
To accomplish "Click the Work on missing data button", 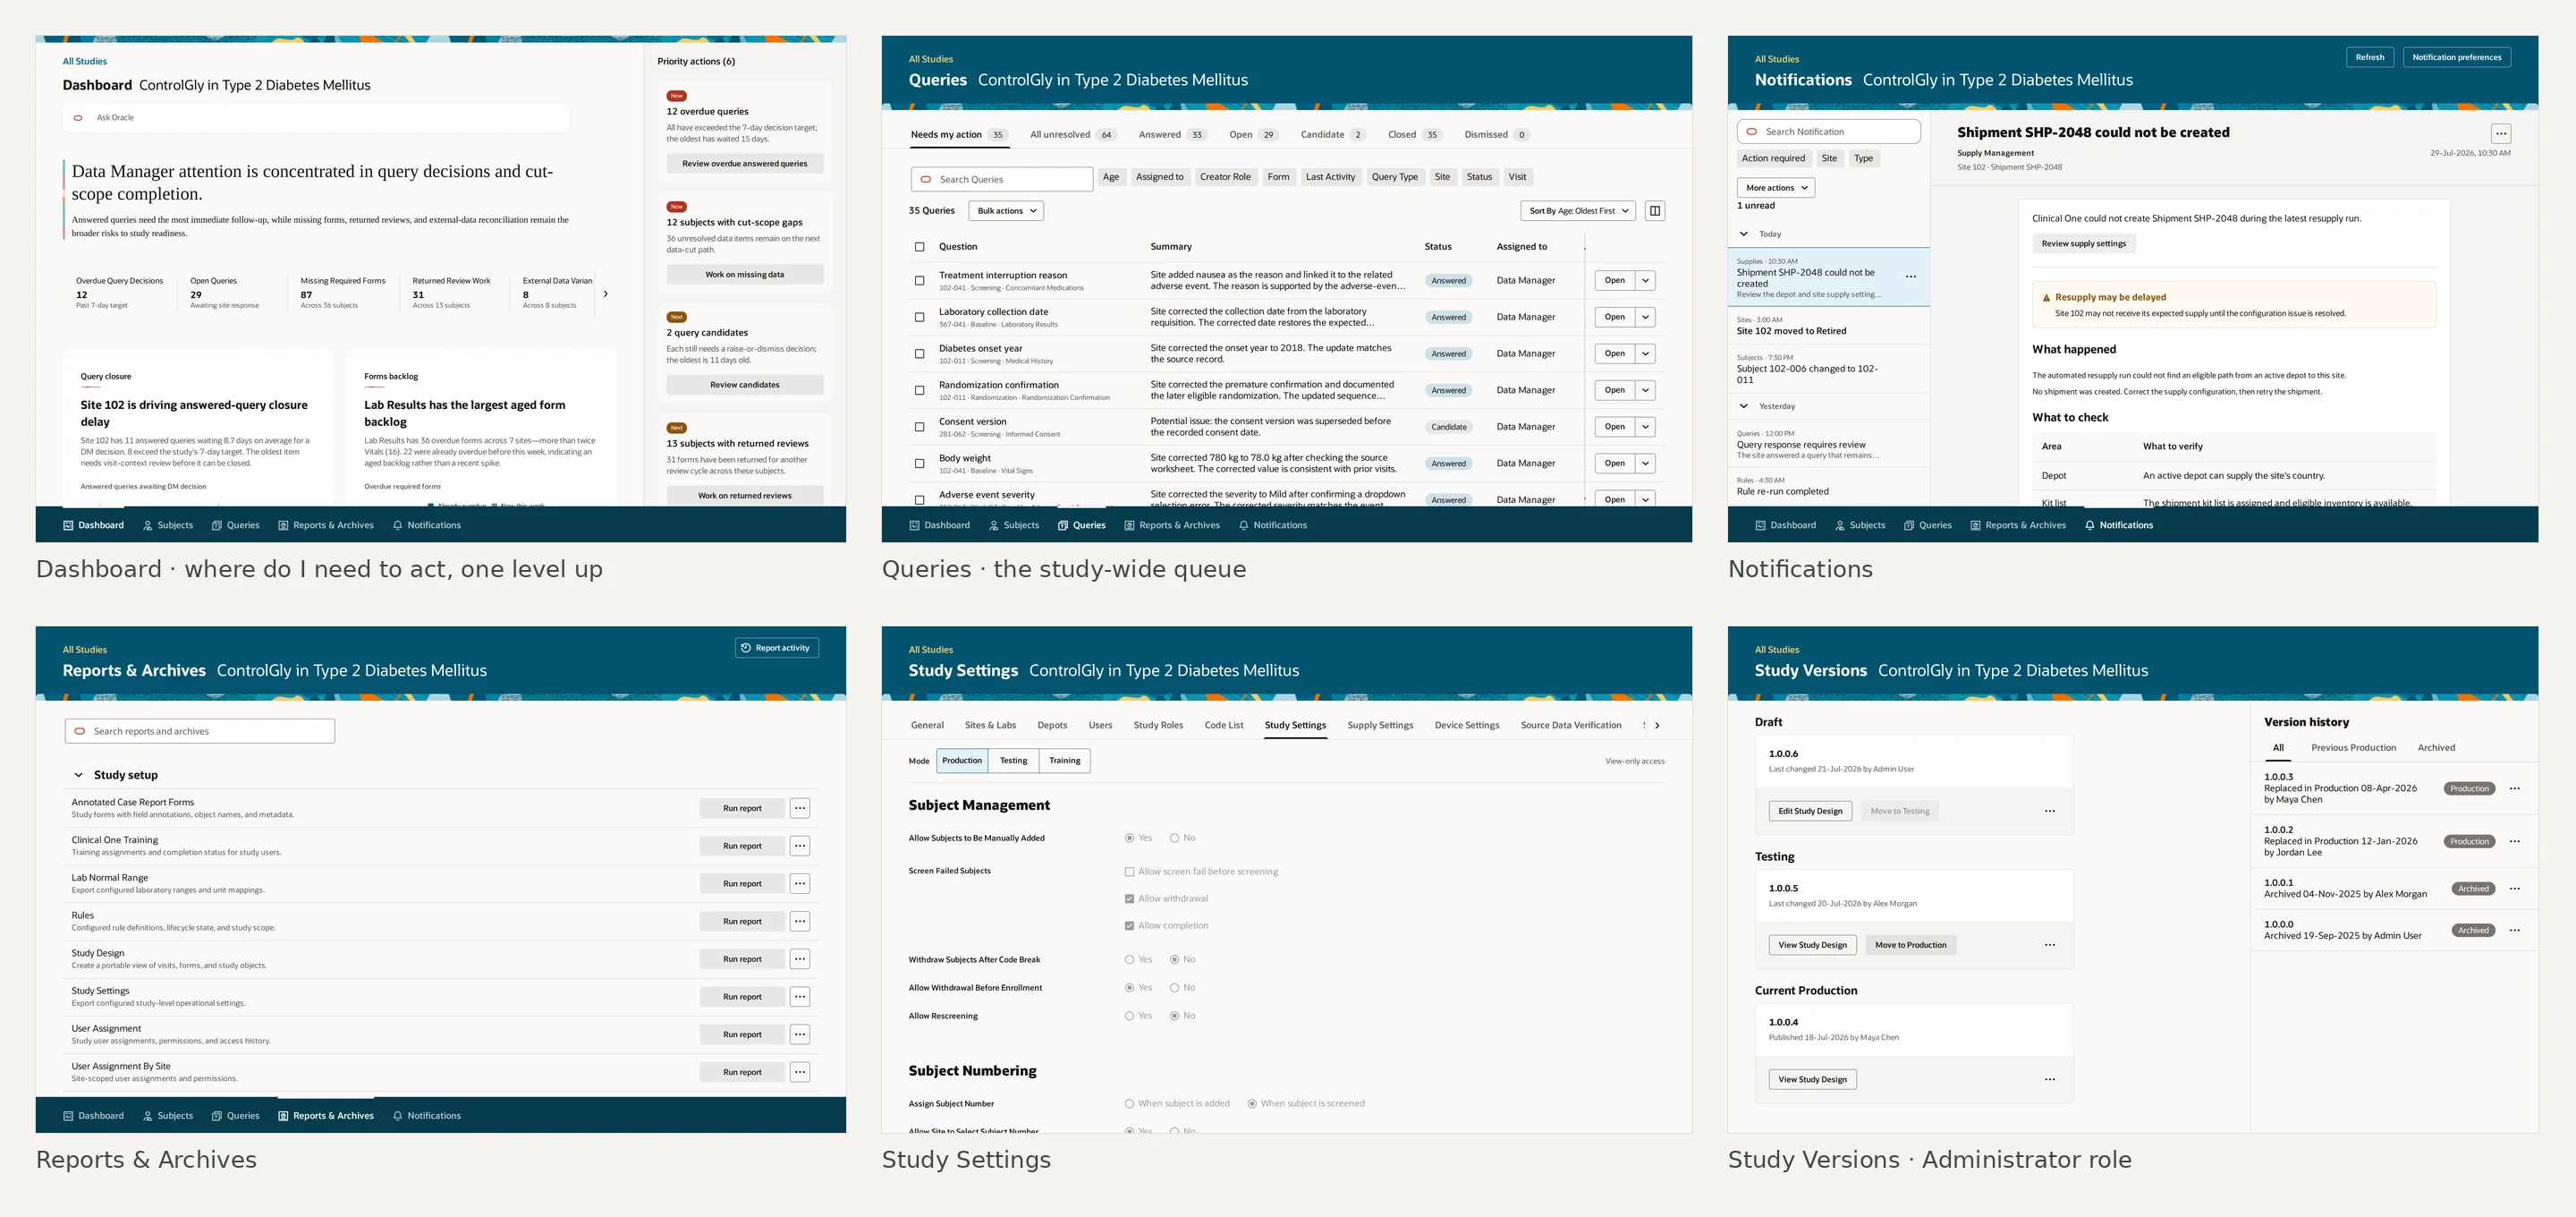I will point(745,274).
